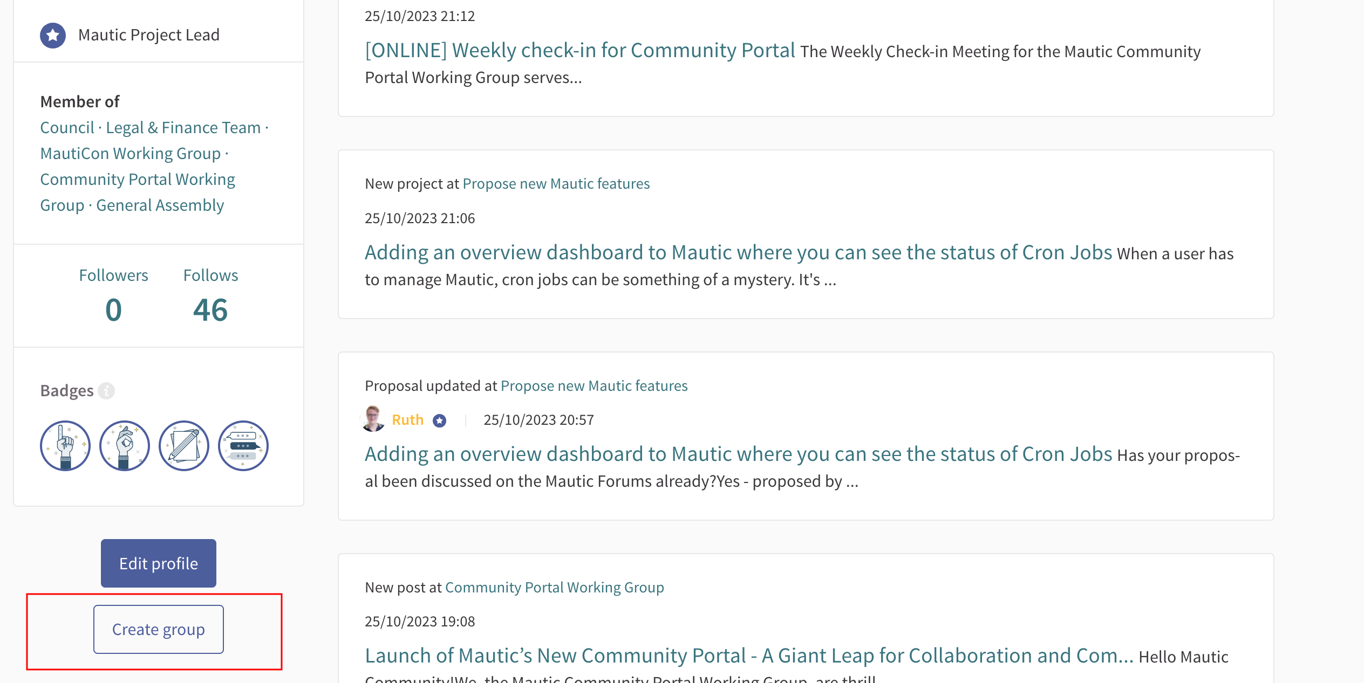The height and width of the screenshot is (683, 1364).
Task: Open the General Assembly link
Action: [x=160, y=205]
